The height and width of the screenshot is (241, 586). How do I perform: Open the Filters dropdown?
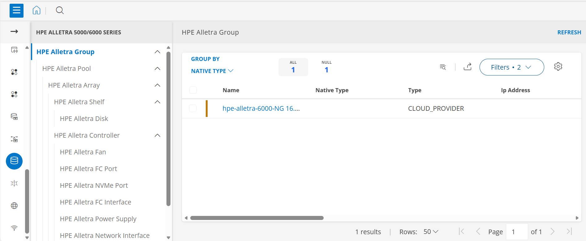[511, 67]
